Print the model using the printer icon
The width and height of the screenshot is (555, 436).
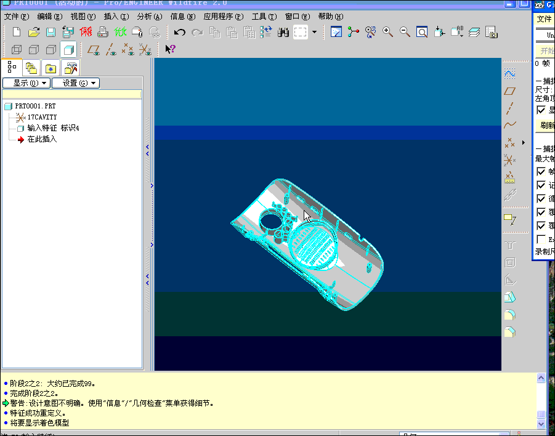[x=103, y=32]
